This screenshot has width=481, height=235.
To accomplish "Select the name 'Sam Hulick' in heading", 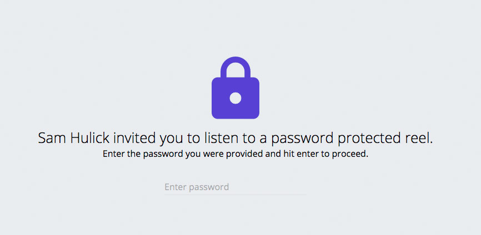I will pos(74,139).
